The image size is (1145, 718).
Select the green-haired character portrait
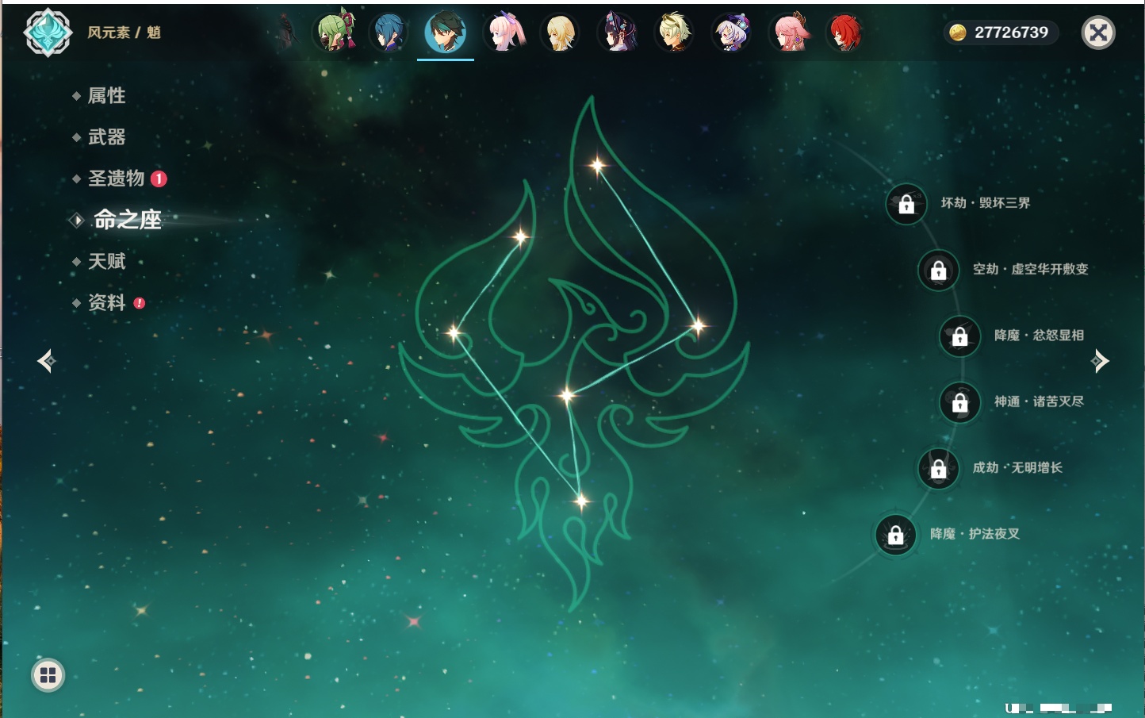pos(336,31)
